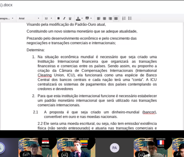Toggle justified text alignment

tap(116, 18)
